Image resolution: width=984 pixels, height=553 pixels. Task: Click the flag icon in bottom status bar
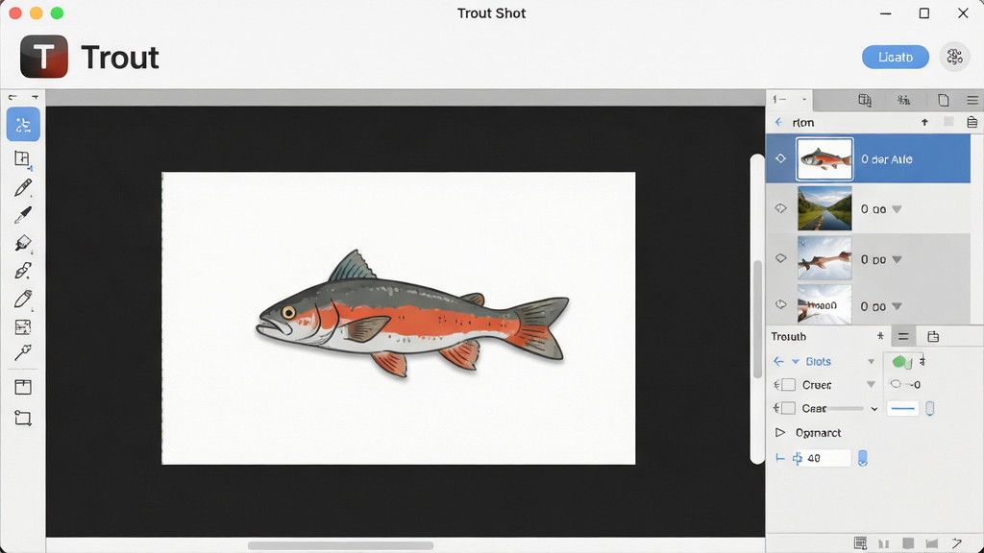pyautogui.click(x=932, y=543)
